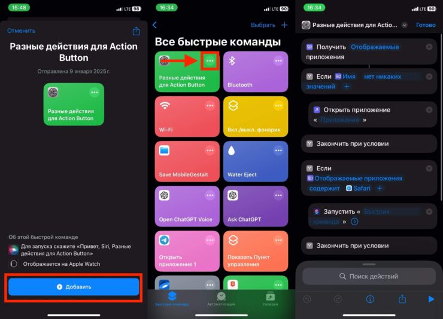Tap share icon beside Отменить

pos(136,31)
